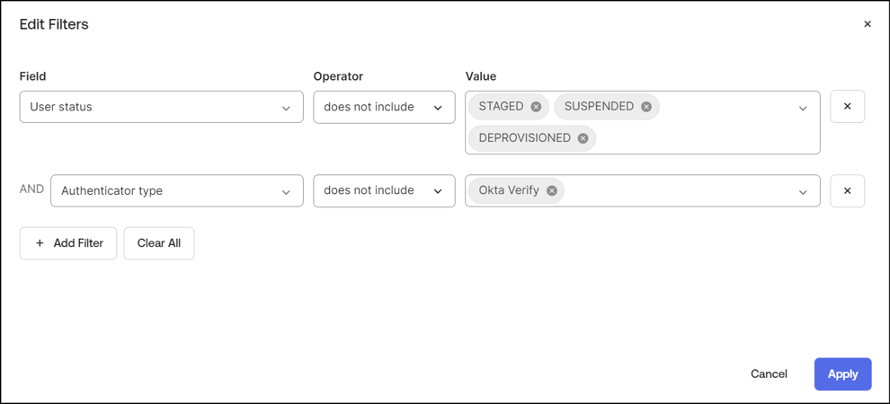Screen dimensions: 890x404
Task: Click the Clear All button
Action: [159, 243]
